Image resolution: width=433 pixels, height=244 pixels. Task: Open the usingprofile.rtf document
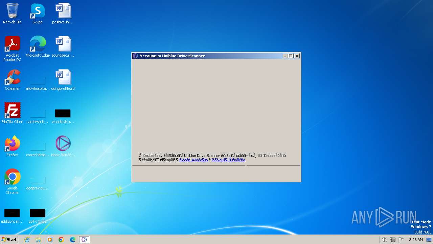(x=63, y=80)
